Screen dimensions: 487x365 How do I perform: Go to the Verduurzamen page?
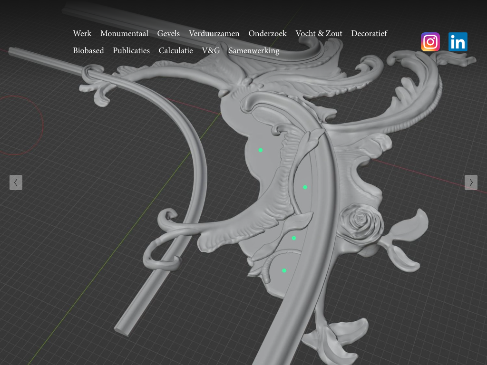(x=214, y=33)
